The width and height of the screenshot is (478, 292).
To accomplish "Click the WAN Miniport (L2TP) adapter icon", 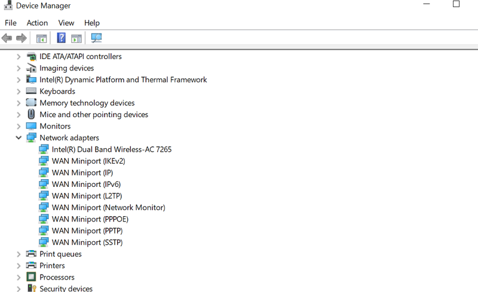I will 44,196.
